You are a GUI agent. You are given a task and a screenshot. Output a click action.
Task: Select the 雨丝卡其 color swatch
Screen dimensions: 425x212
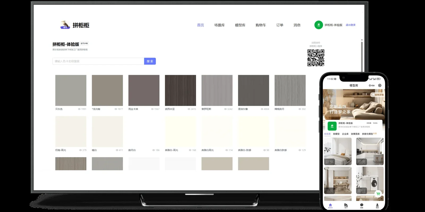[144, 90]
